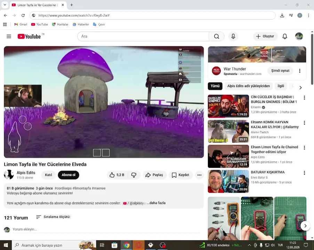The height and width of the screenshot is (250, 314).
Task: Open the Oluştur create menu
Action: coord(265,36)
